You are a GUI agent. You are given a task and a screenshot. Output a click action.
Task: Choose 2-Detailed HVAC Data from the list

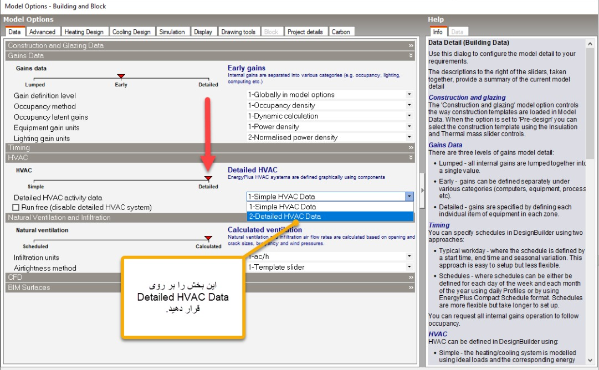click(x=330, y=217)
